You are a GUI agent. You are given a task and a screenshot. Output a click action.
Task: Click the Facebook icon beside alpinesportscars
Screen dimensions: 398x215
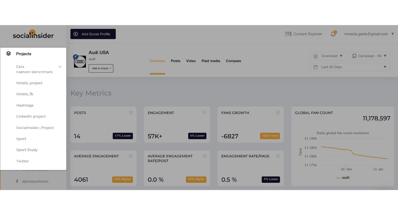tap(17, 181)
